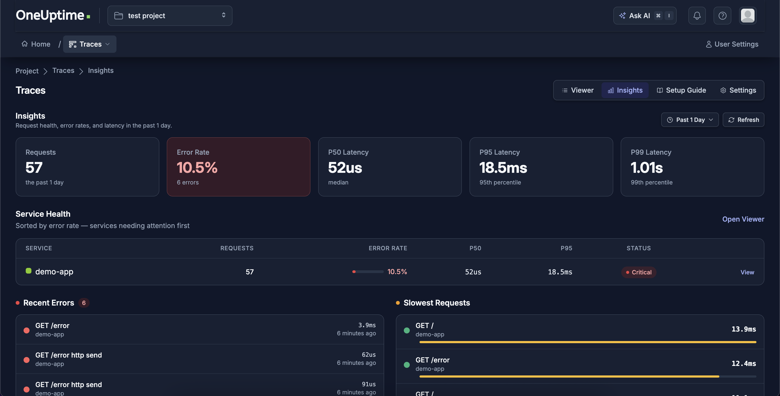The image size is (780, 396).
Task: Click the demo-app error rate bar
Action: pos(368,272)
